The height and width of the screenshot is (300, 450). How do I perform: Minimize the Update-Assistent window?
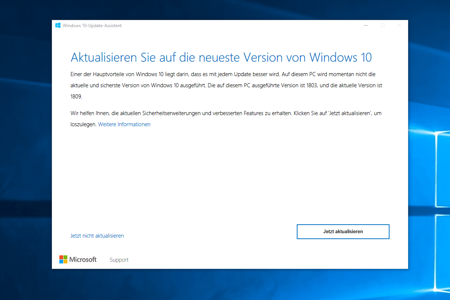[366, 26]
